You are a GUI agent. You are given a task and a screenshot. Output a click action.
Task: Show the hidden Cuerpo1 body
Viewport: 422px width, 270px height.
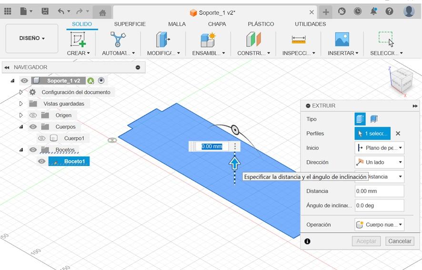pos(41,138)
